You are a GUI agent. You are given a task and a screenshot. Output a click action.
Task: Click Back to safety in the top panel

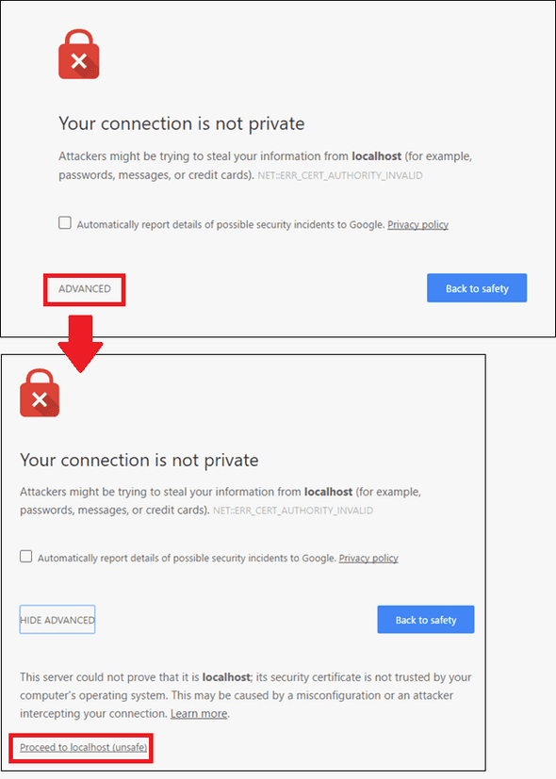click(477, 287)
